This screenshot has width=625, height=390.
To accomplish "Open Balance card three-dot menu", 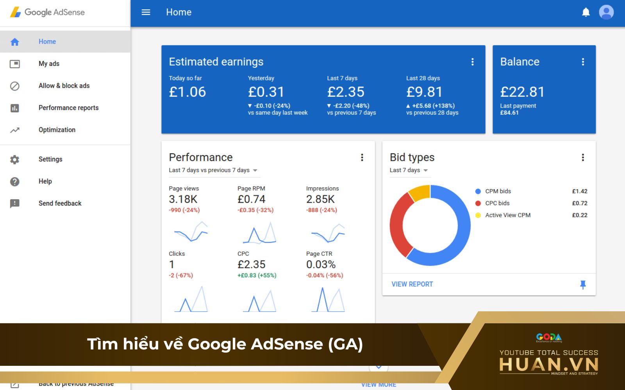I will point(583,62).
